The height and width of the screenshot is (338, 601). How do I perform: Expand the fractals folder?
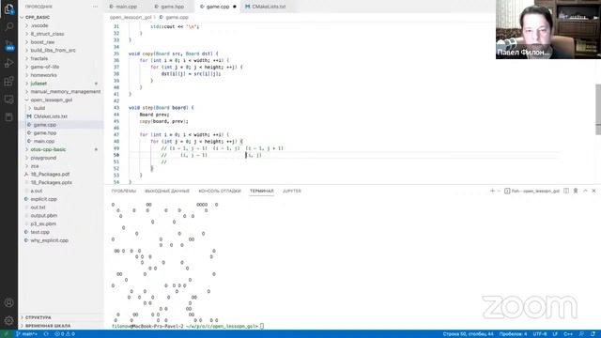[x=39, y=58]
